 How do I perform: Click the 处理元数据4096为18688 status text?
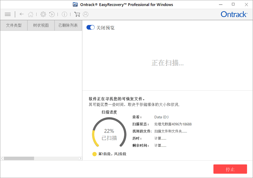173,124
